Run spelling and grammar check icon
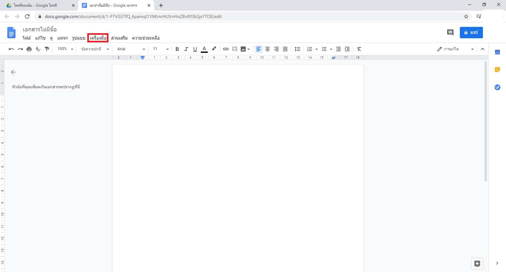The height and width of the screenshot is (272, 506). click(38, 49)
